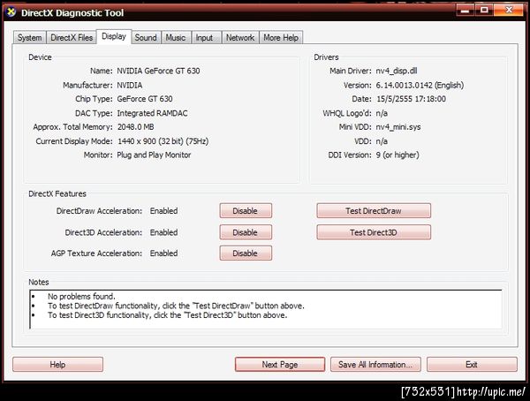Close the window with X button
The width and height of the screenshot is (530, 401).
tap(510, 10)
